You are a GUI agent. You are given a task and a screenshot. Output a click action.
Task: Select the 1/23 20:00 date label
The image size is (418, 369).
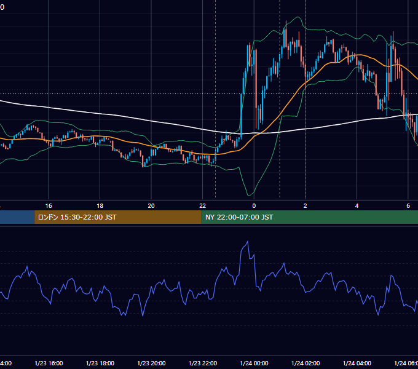pyautogui.click(x=151, y=363)
